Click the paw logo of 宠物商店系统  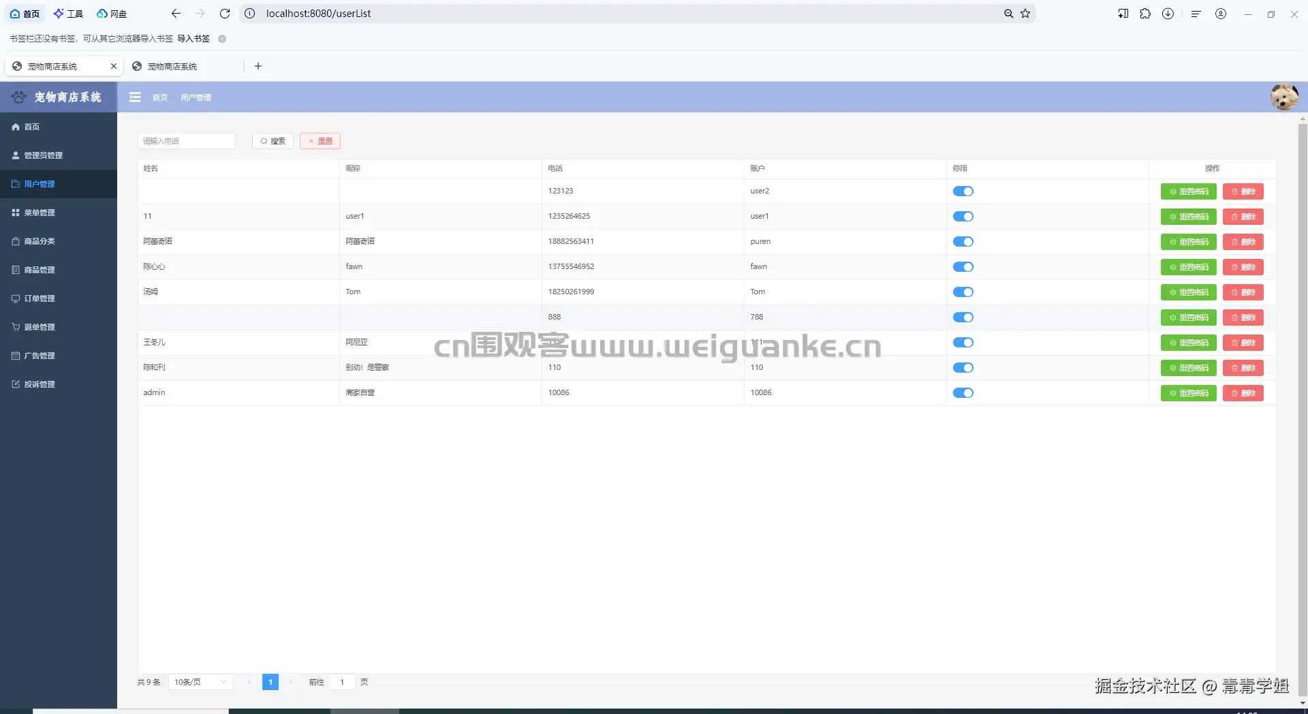point(19,97)
